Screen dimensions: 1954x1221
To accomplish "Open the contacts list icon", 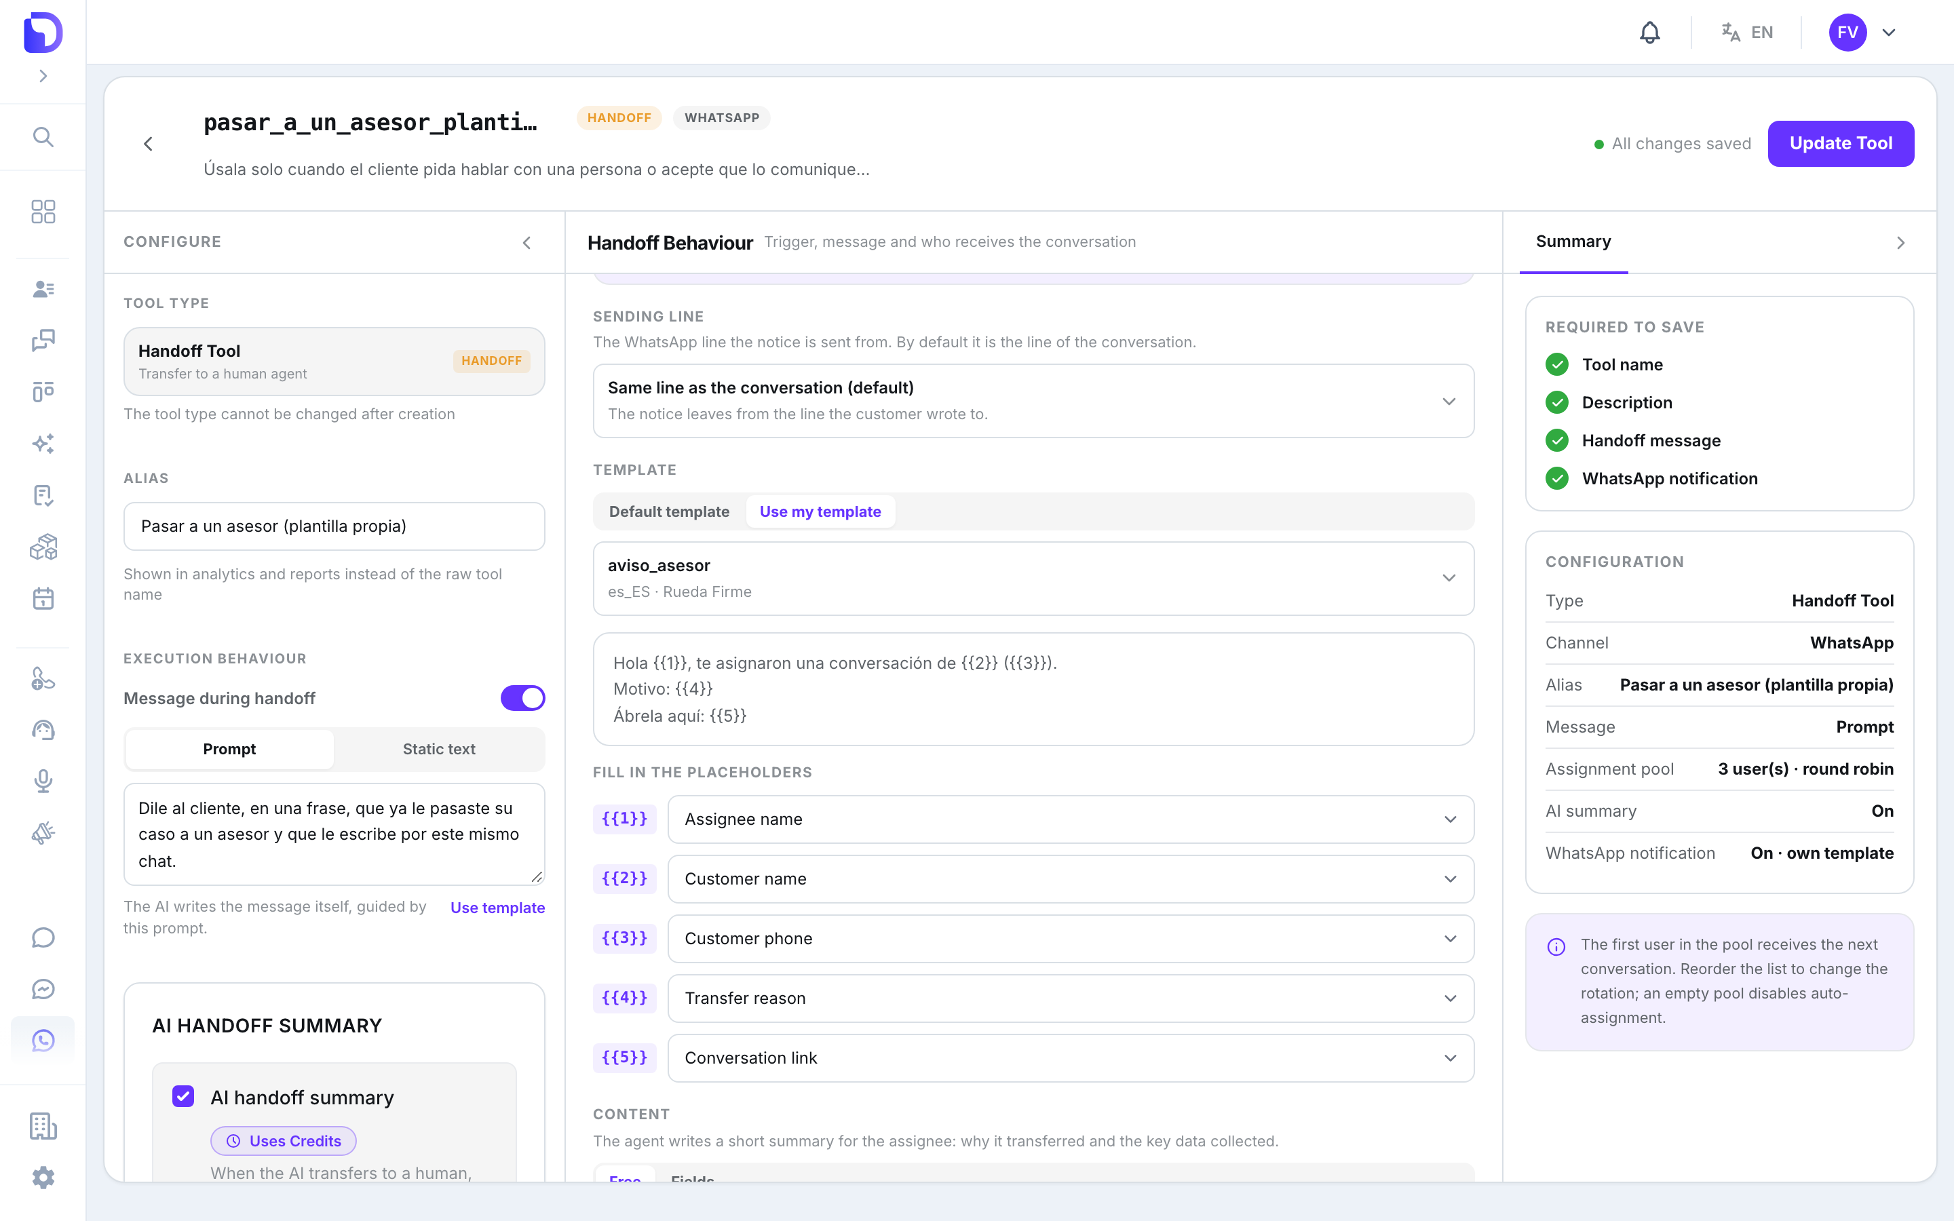I will point(43,289).
